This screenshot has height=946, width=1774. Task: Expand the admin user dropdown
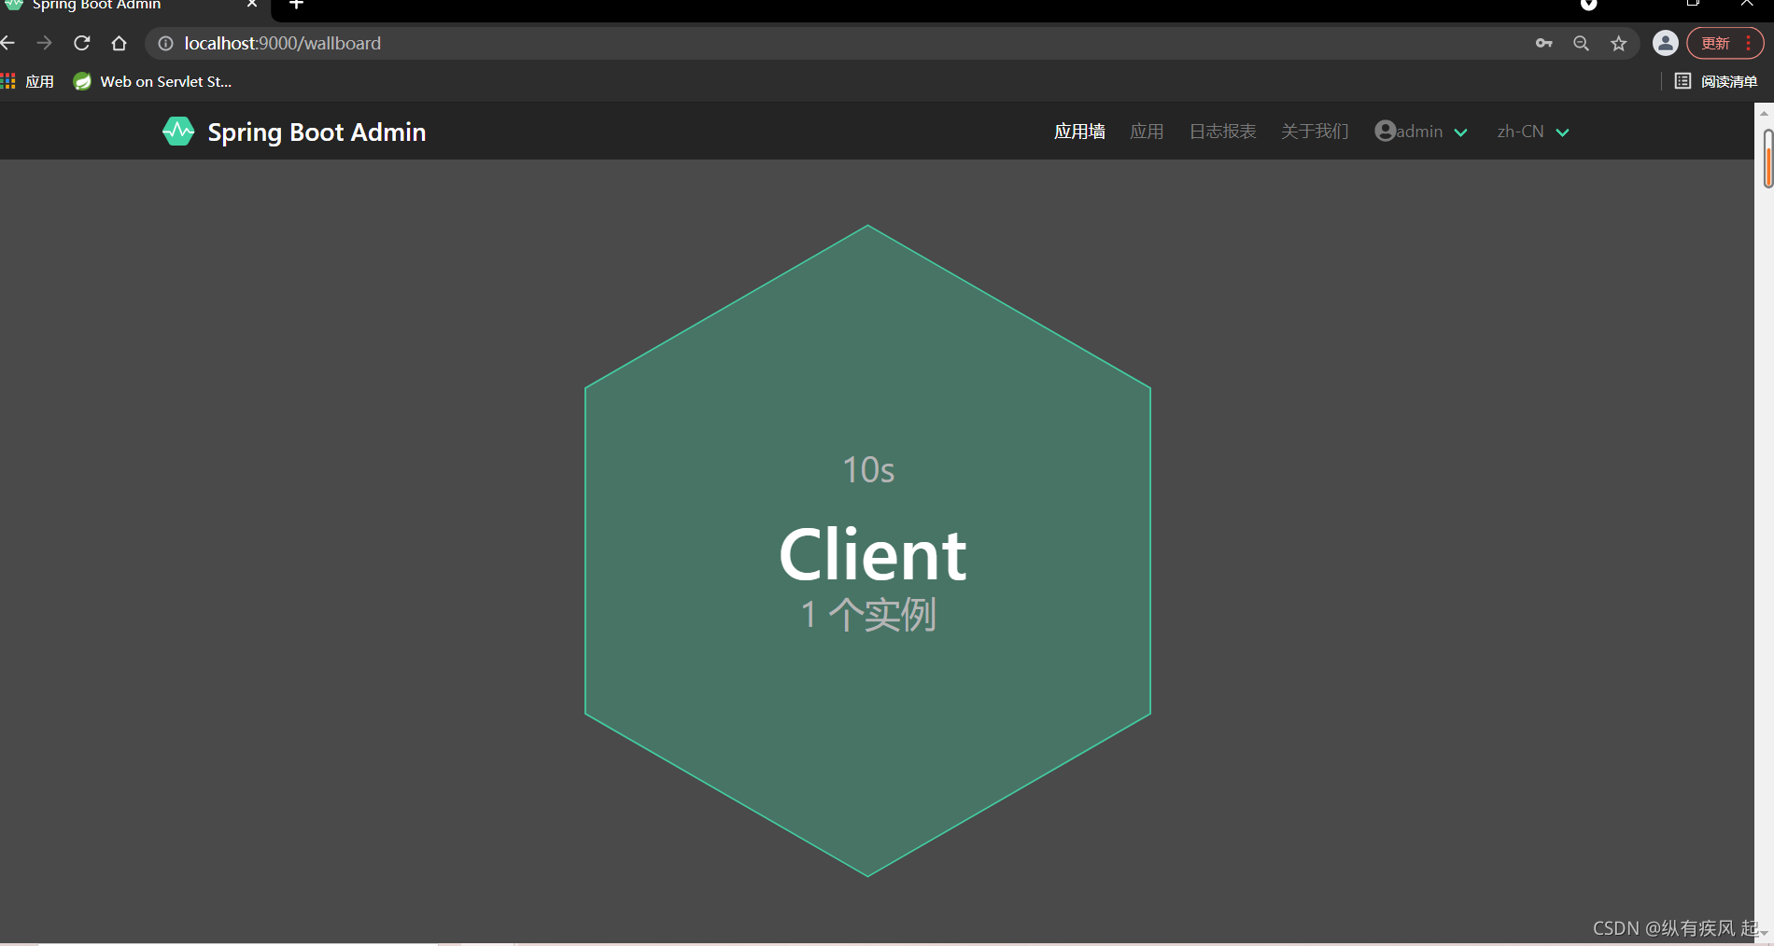[x=1421, y=132]
